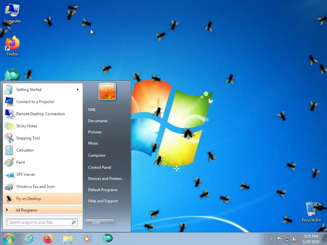Click the Fly on Desktop fly icon
Screen dimensions: 327x245
tap(9, 198)
